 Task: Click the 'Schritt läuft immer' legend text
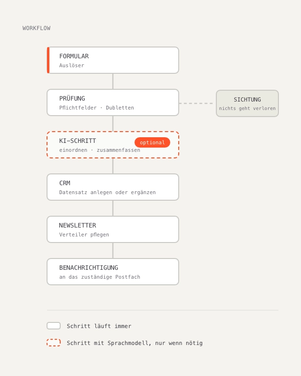tap(99, 326)
